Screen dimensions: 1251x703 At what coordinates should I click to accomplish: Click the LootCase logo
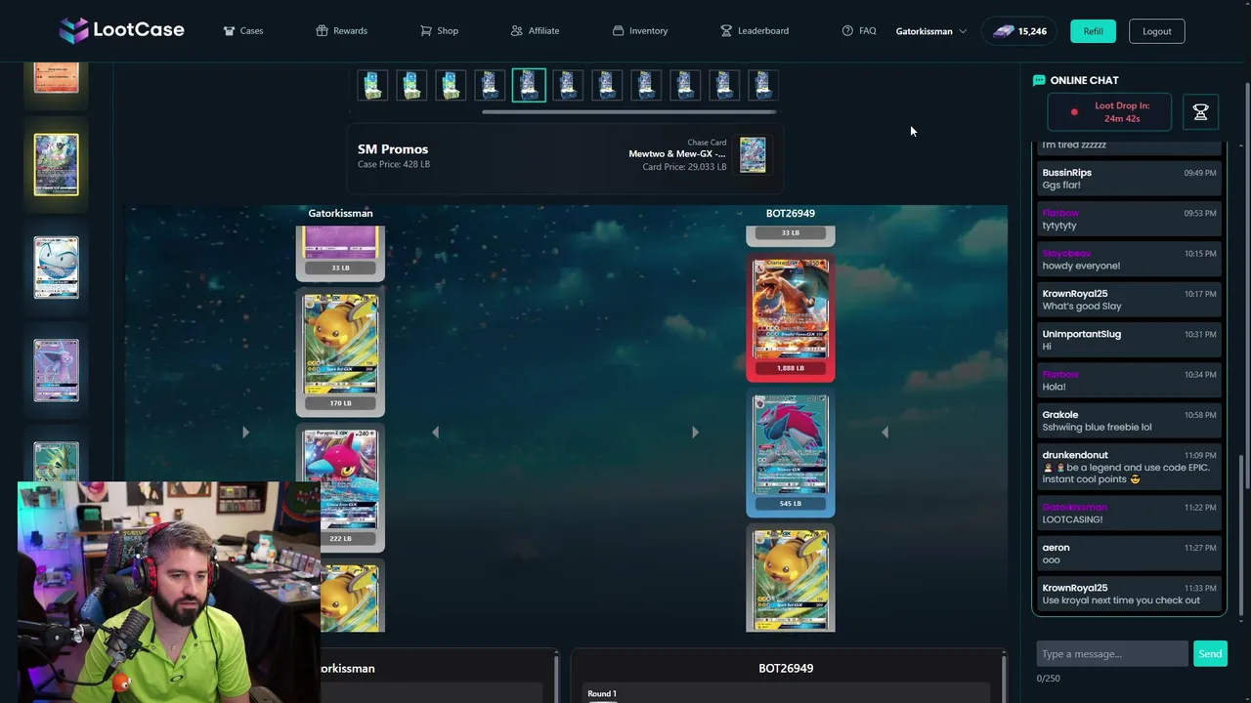121,30
